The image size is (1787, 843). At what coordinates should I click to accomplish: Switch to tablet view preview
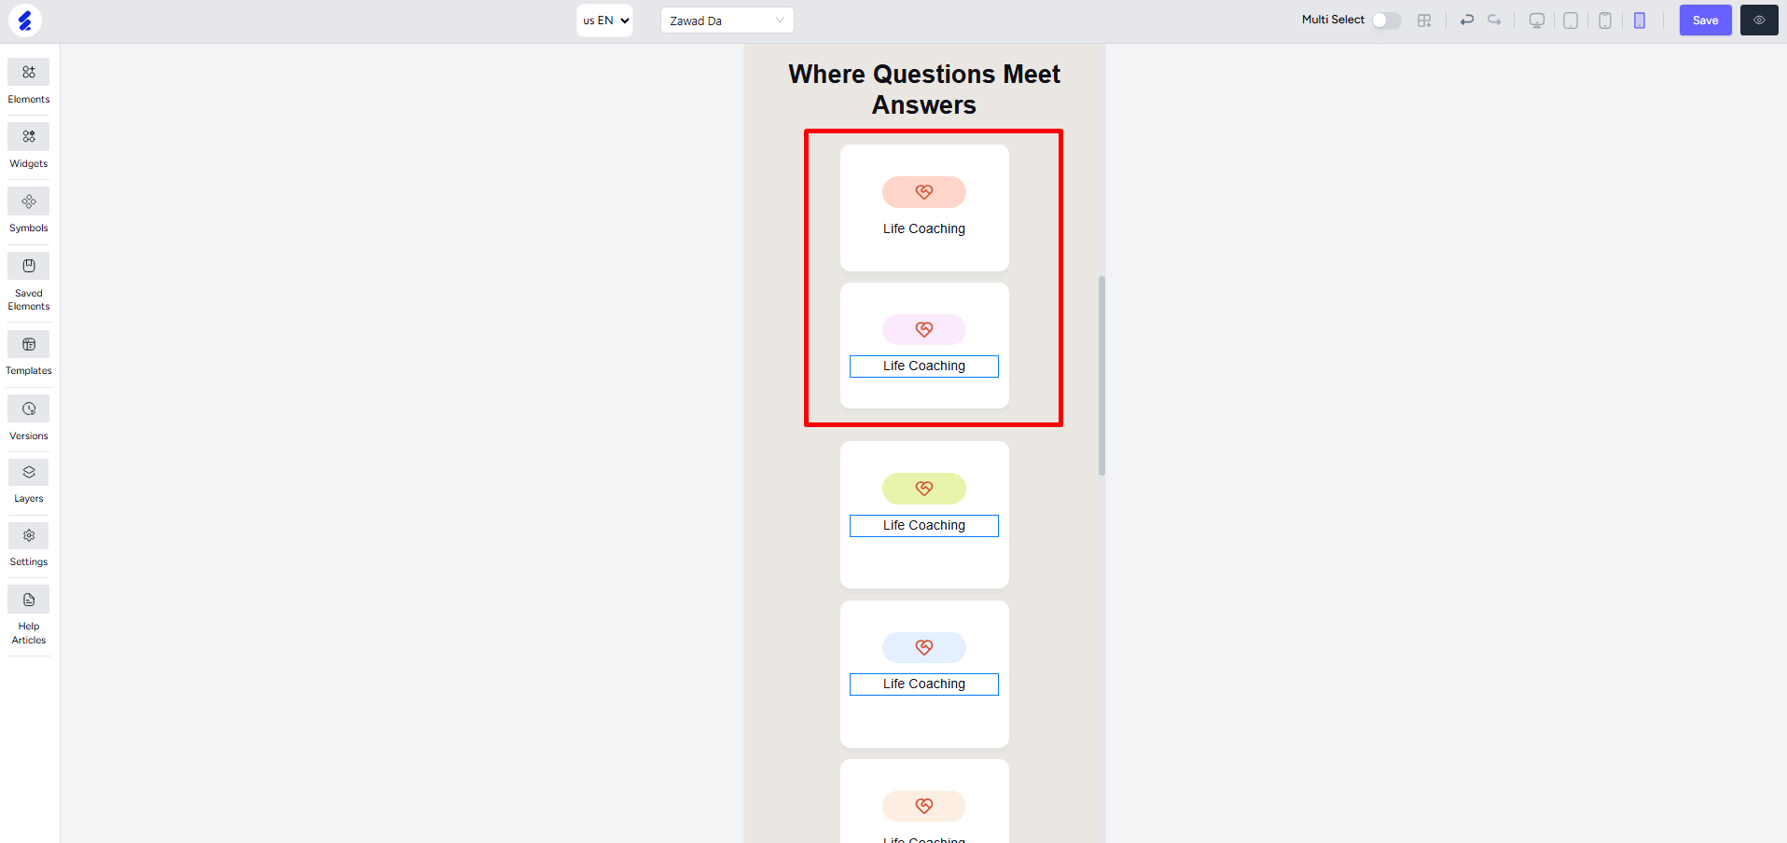(x=1571, y=21)
